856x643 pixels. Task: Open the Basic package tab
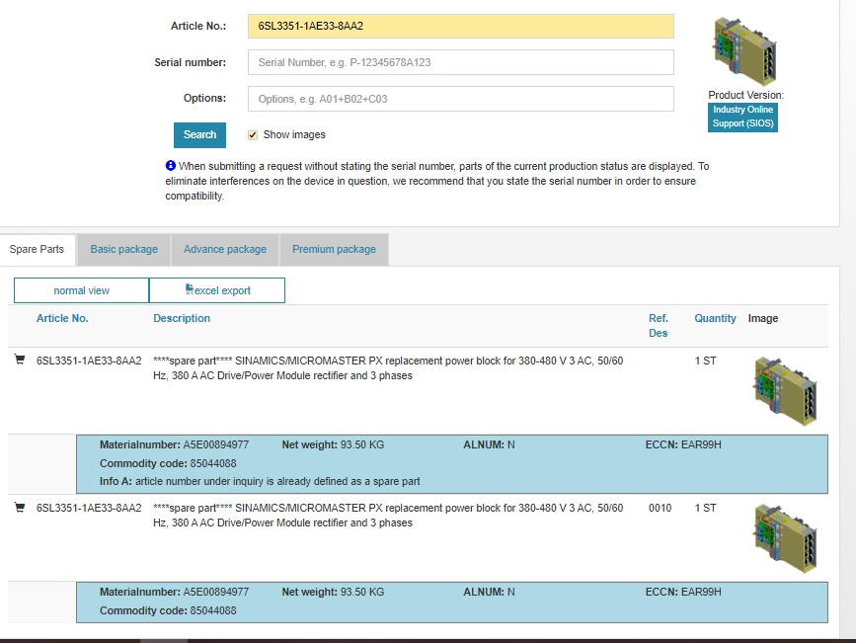click(x=124, y=249)
